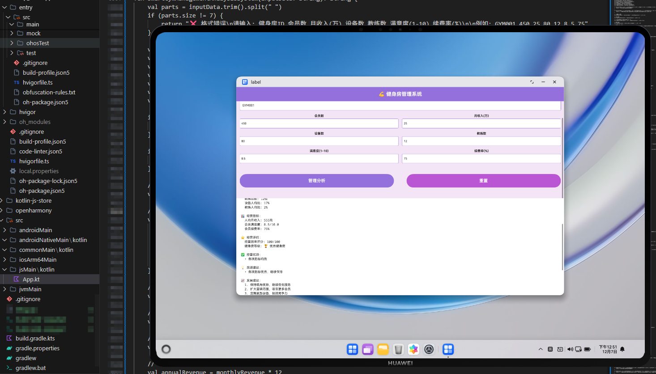Image resolution: width=656 pixels, height=374 pixels.
Task: Open the device connection tray icon
Action: (578, 349)
